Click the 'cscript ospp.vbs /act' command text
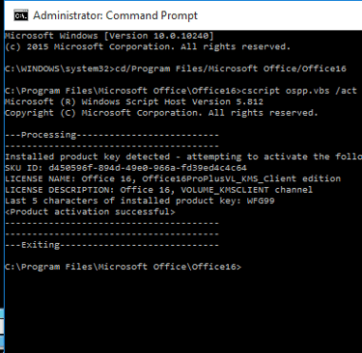This screenshot has width=362, height=353. coord(299,91)
